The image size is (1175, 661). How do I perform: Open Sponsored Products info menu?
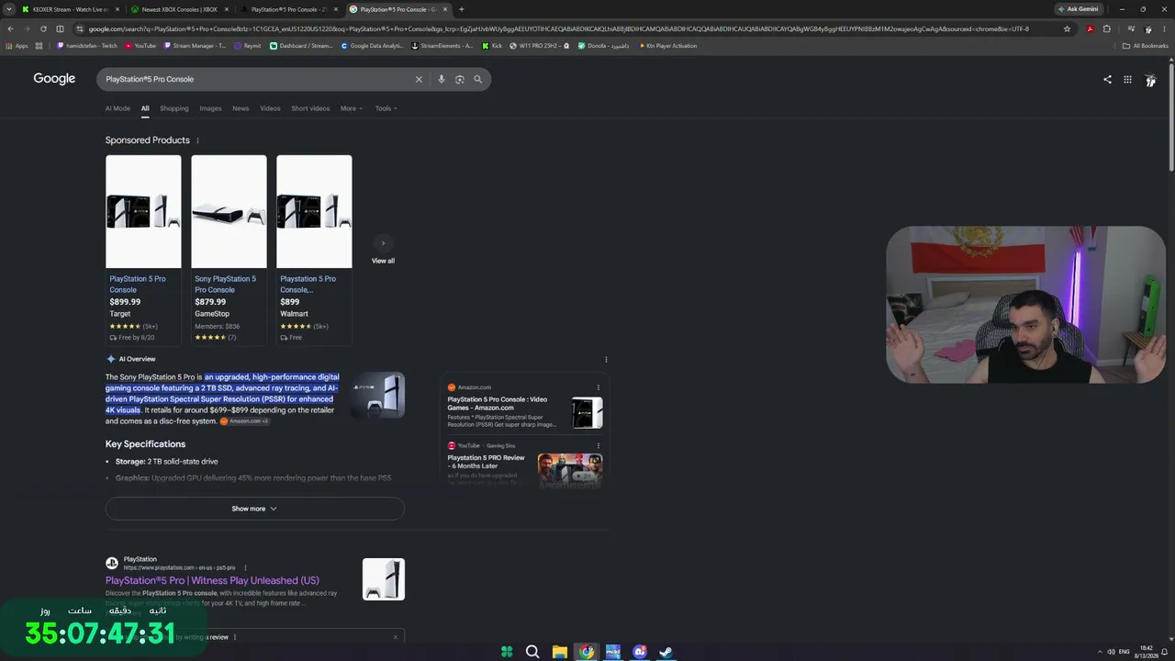coord(197,140)
